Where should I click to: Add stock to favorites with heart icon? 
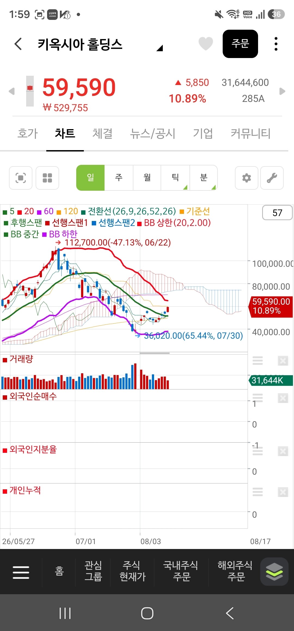pos(206,44)
